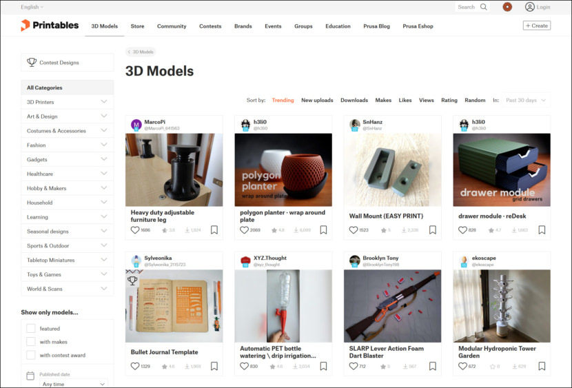The image size is (572, 388).
Task: Click the Login link
Action: pyautogui.click(x=538, y=7)
